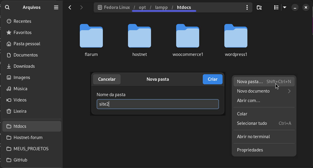Cancel the Nova pasta dialog
This screenshot has width=313, height=168.
(107, 79)
